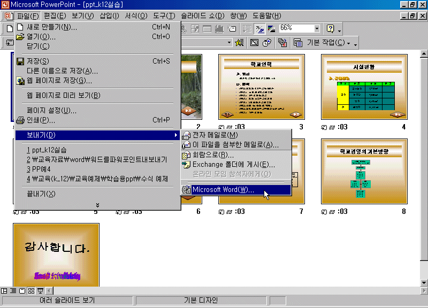Choose 회람으로(R)... from submenu

pyautogui.click(x=235, y=155)
